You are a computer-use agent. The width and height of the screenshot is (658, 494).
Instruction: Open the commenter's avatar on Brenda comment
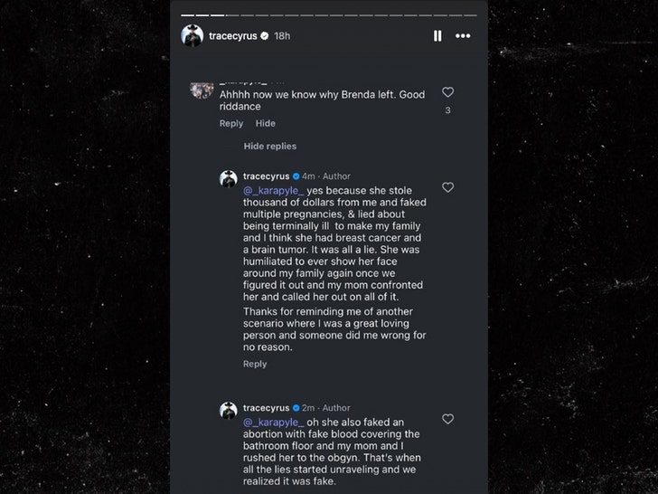pyautogui.click(x=202, y=90)
